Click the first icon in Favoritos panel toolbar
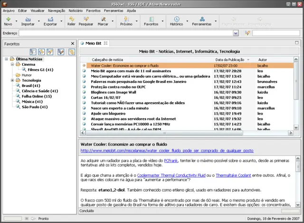304x223 pixels. [33, 52]
